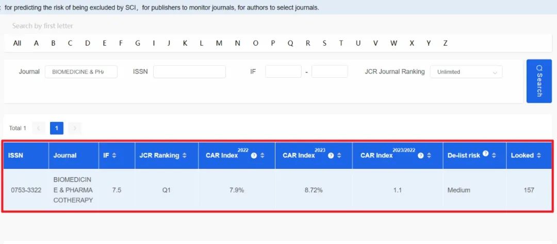557x244 pixels.
Task: Sort by CAR Index 2023/2022 arrows
Action: 429,155
